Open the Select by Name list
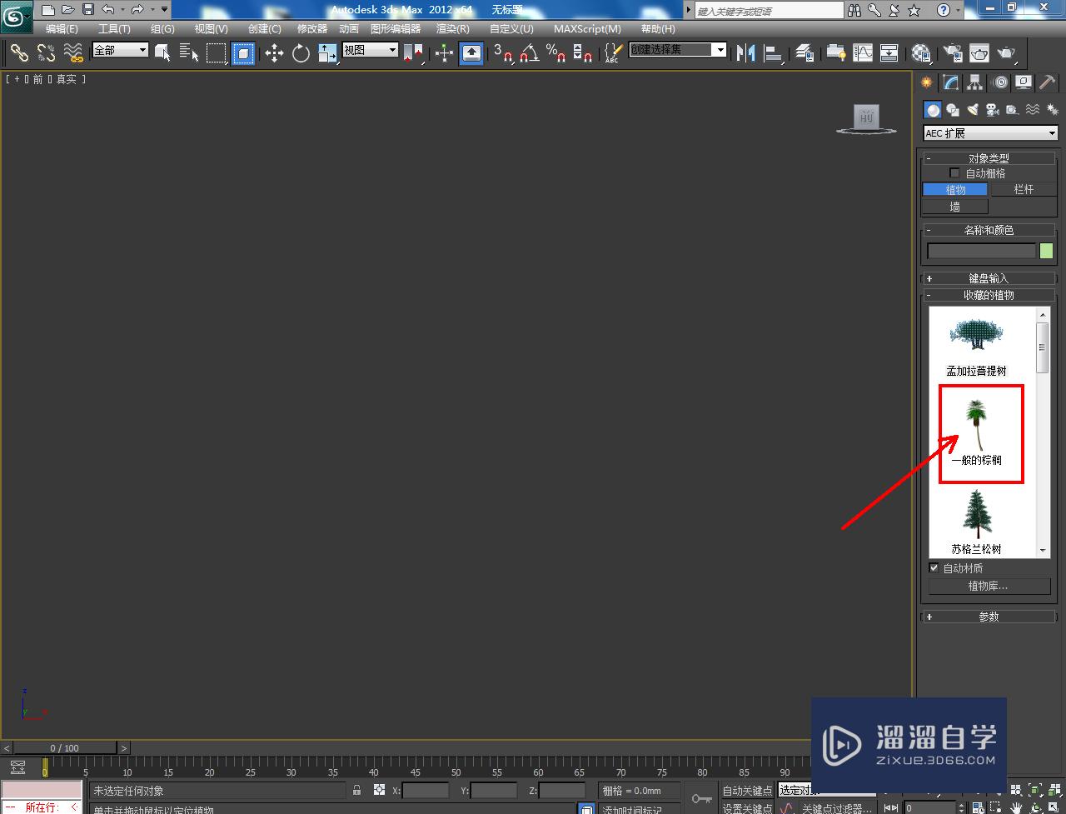1066x814 pixels. point(189,53)
